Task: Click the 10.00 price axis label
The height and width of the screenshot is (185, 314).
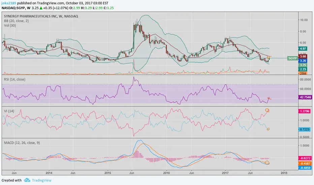Action: (x=304, y=20)
